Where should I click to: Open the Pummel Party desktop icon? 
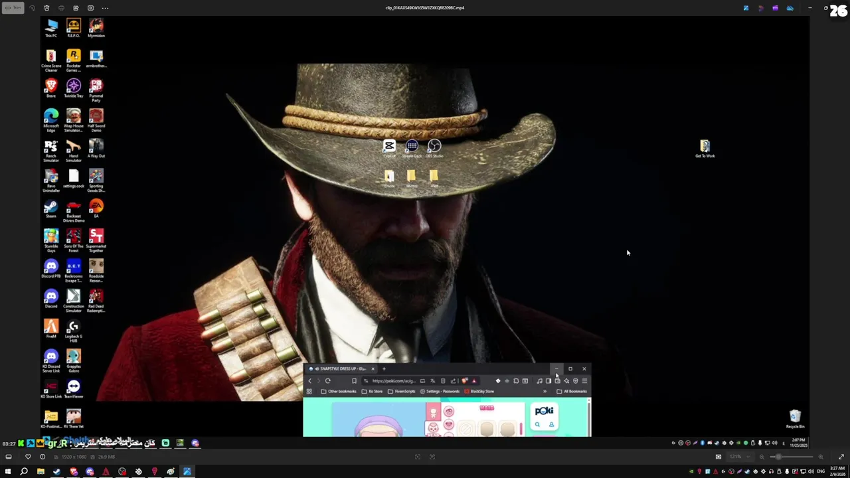(x=96, y=90)
